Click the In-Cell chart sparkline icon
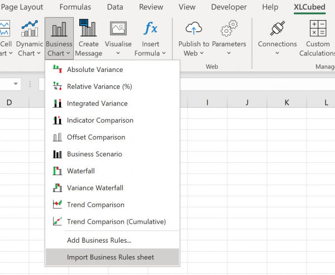This screenshot has height=275, width=335. tap(5, 28)
